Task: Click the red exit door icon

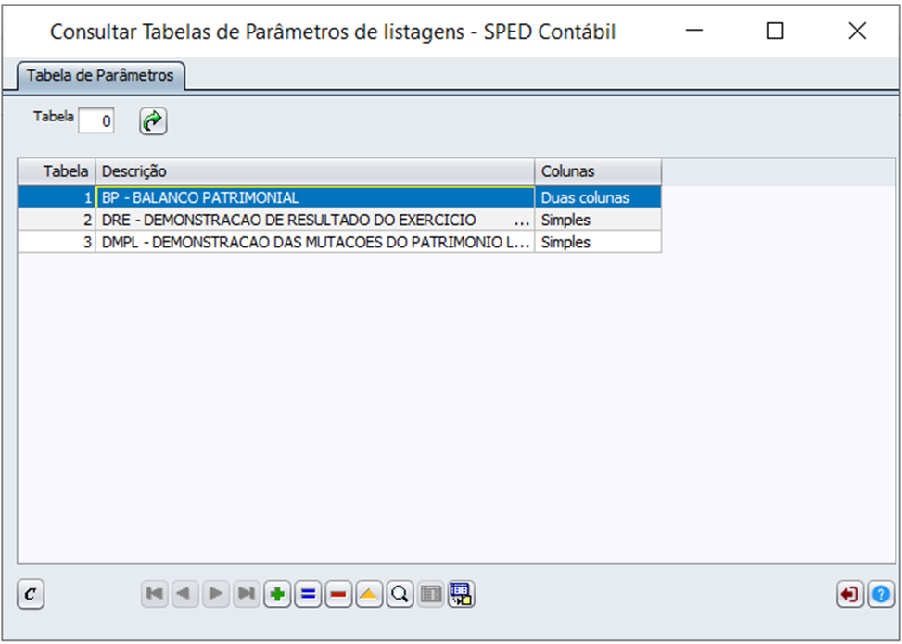Action: coord(848,594)
